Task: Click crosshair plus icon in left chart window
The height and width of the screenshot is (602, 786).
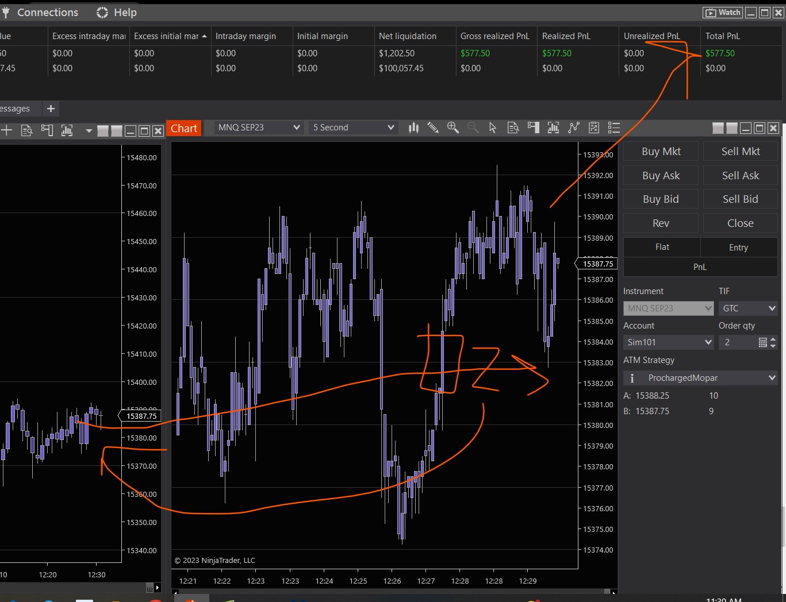Action: pyautogui.click(x=6, y=130)
